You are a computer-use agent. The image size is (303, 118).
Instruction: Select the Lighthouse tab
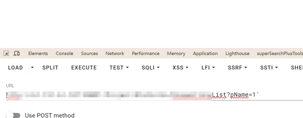click(237, 53)
